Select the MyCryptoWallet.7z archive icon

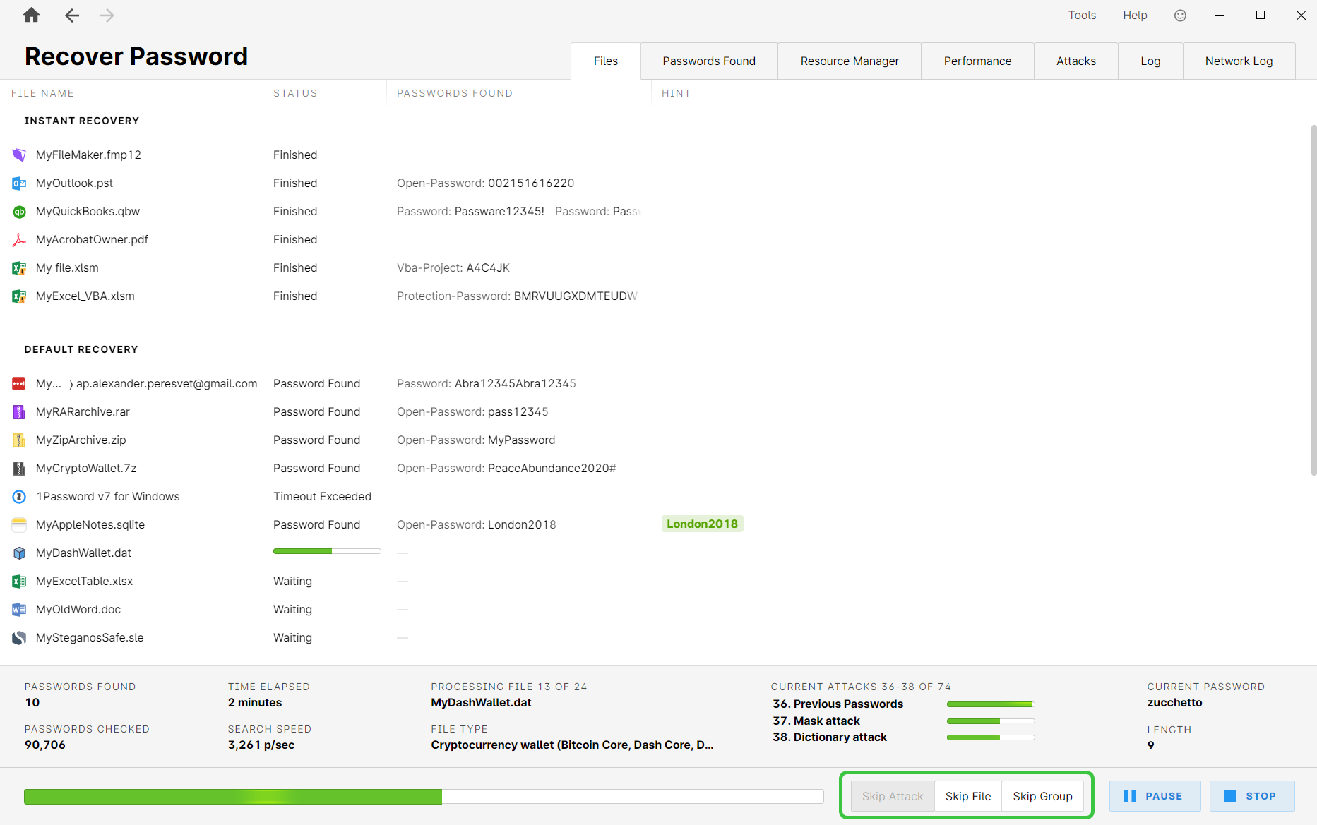19,468
